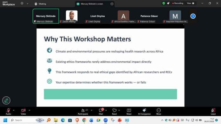The width and height of the screenshot is (221, 124).
Task: Click the AI sparkle icon near Recording
Action: click(168, 3)
